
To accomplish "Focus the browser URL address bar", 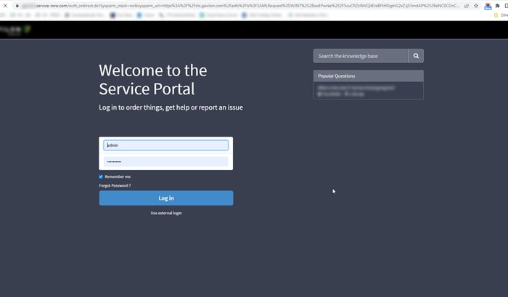I will click(239, 6).
